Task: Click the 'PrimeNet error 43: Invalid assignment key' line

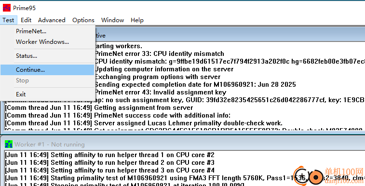Action: point(161,93)
